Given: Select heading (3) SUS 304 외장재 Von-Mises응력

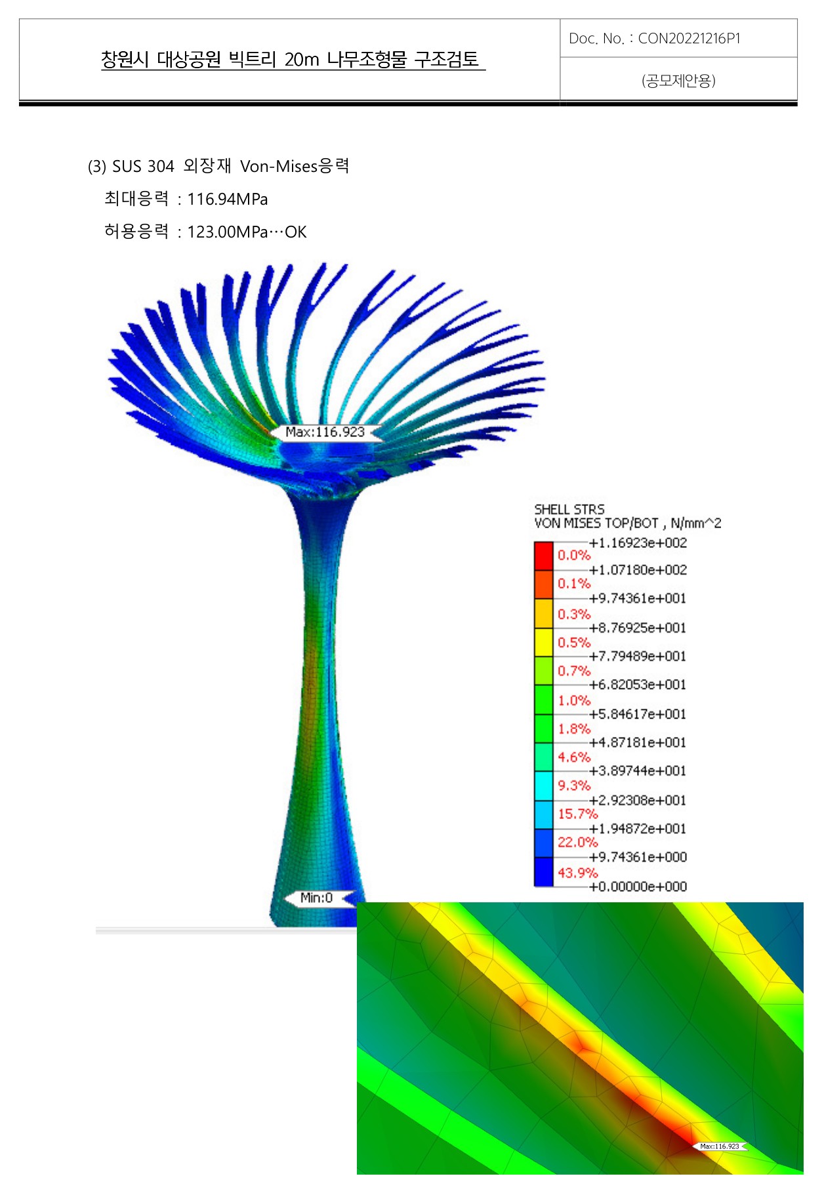Looking at the screenshot, I should tap(218, 166).
